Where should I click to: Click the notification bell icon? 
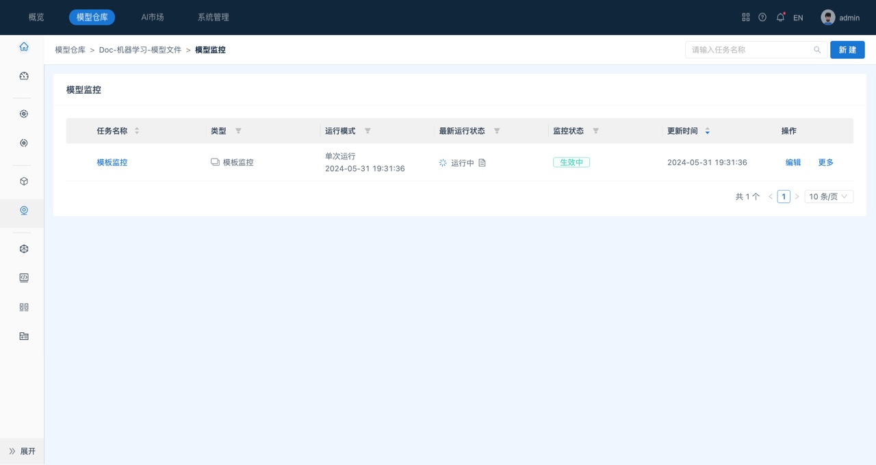click(x=780, y=17)
